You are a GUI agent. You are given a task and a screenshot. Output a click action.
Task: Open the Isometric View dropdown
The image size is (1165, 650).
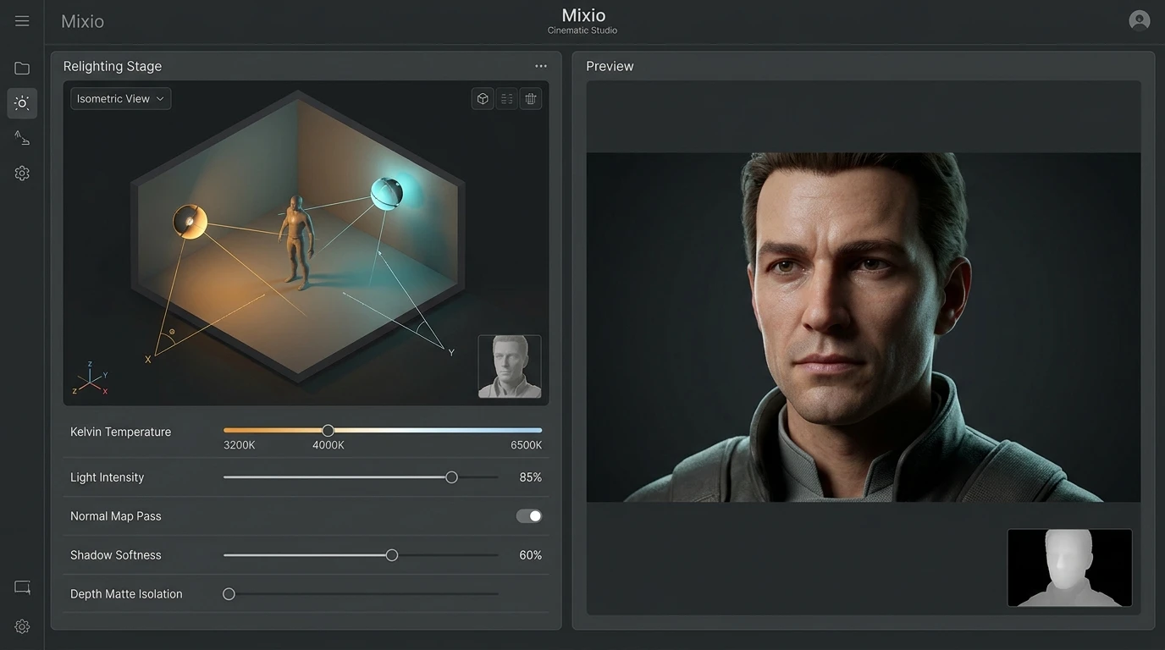tap(121, 99)
